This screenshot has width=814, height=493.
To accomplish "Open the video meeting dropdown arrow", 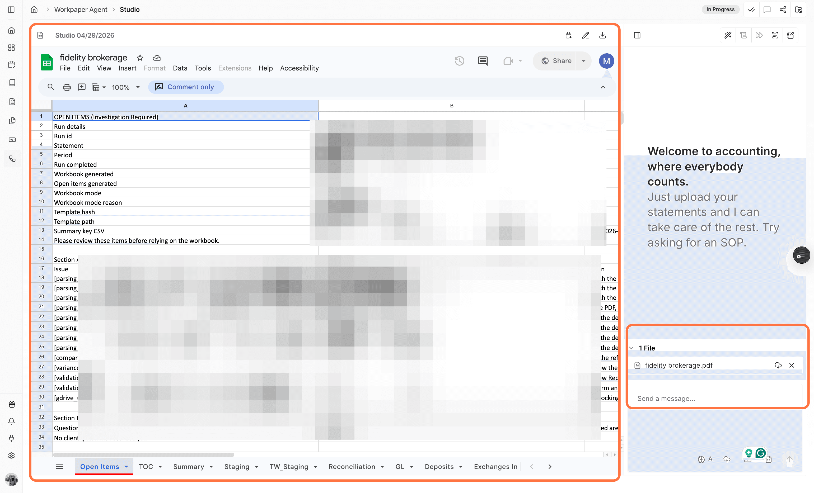I will pos(520,61).
